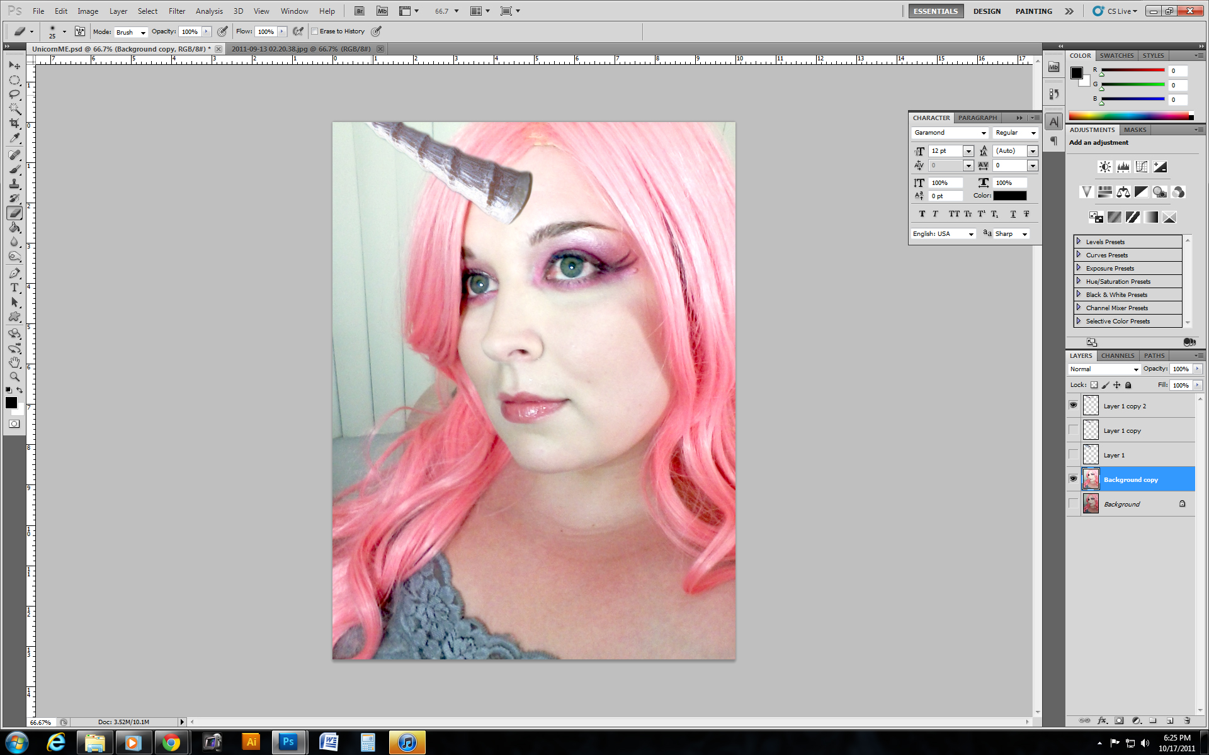Show the Layer 1 copy layer
The height and width of the screenshot is (755, 1209).
(1073, 430)
